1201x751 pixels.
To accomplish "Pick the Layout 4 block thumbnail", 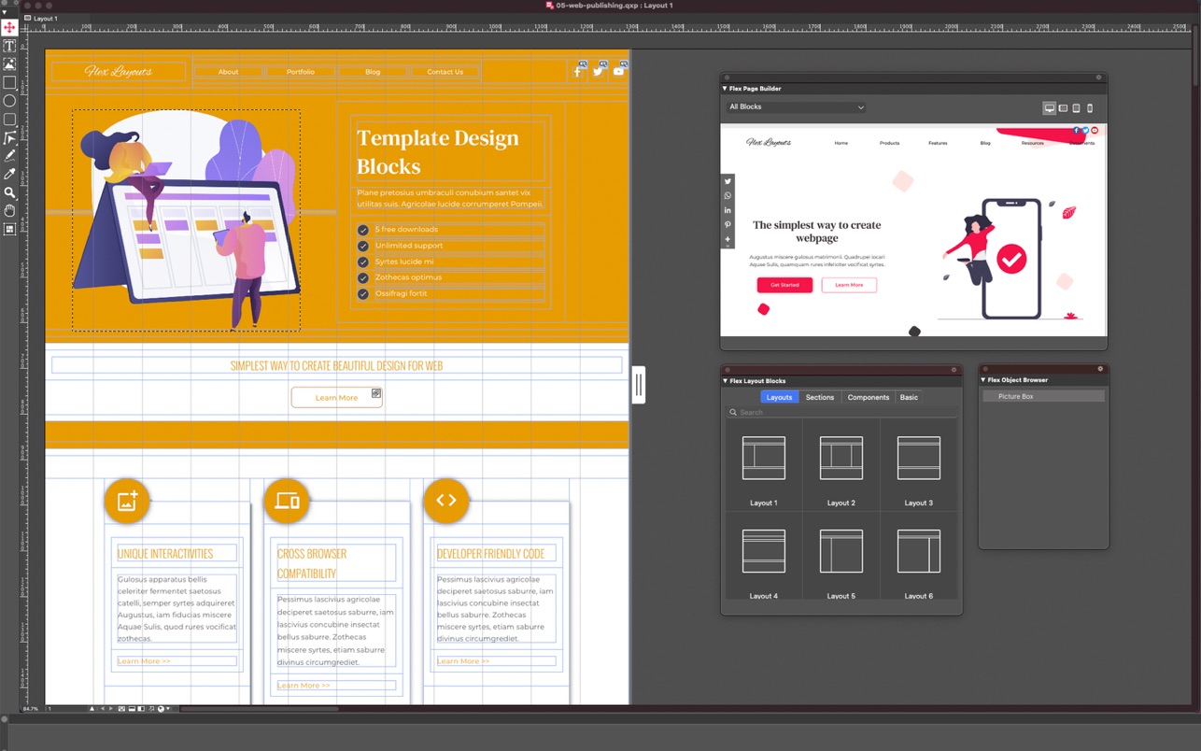I will pyautogui.click(x=764, y=551).
